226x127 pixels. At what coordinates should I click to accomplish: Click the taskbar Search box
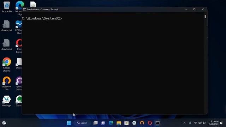tap(82, 123)
